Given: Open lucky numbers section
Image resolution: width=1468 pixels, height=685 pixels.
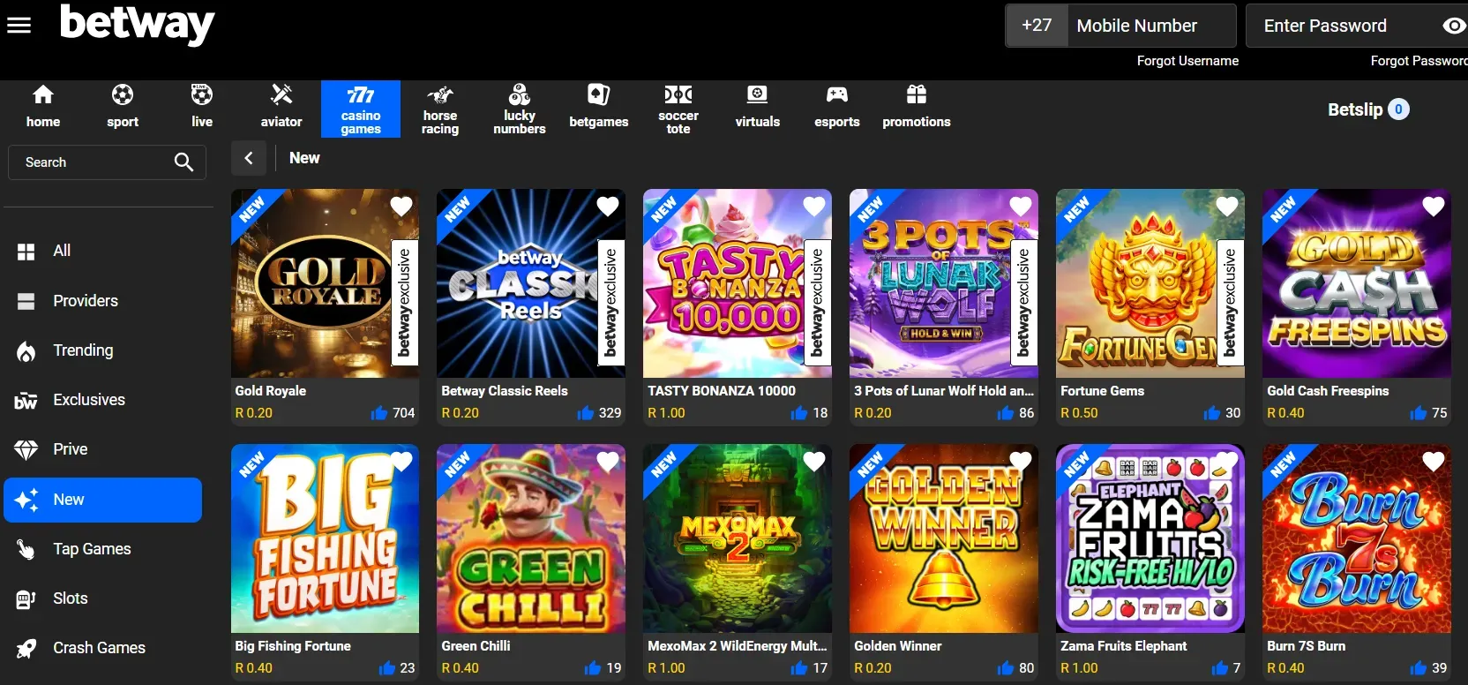Looking at the screenshot, I should click(x=520, y=109).
